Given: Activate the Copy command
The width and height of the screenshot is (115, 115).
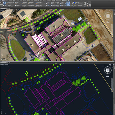Looking at the screenshot, I should click(x=53, y=4).
